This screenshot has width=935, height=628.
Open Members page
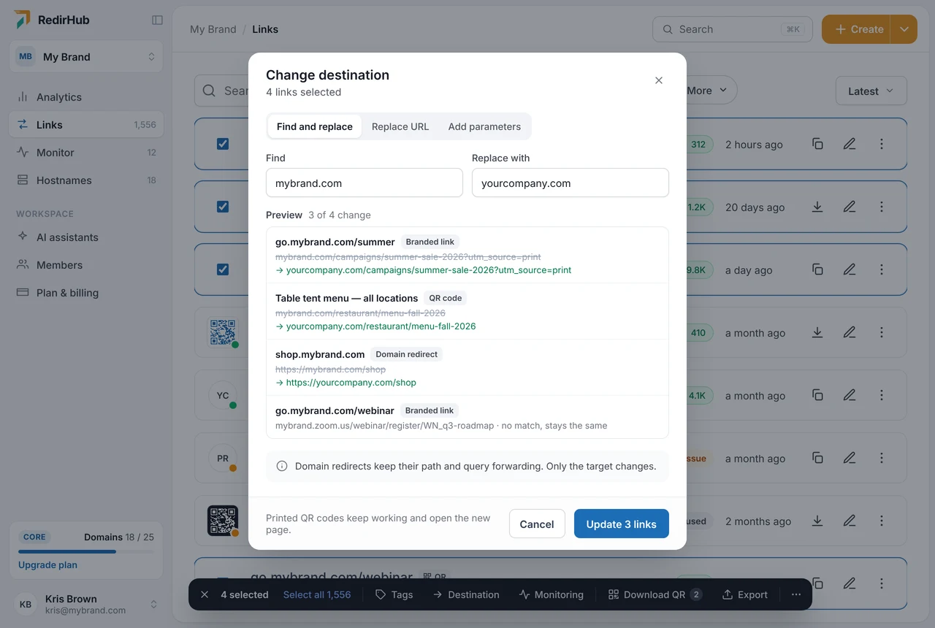(86, 265)
